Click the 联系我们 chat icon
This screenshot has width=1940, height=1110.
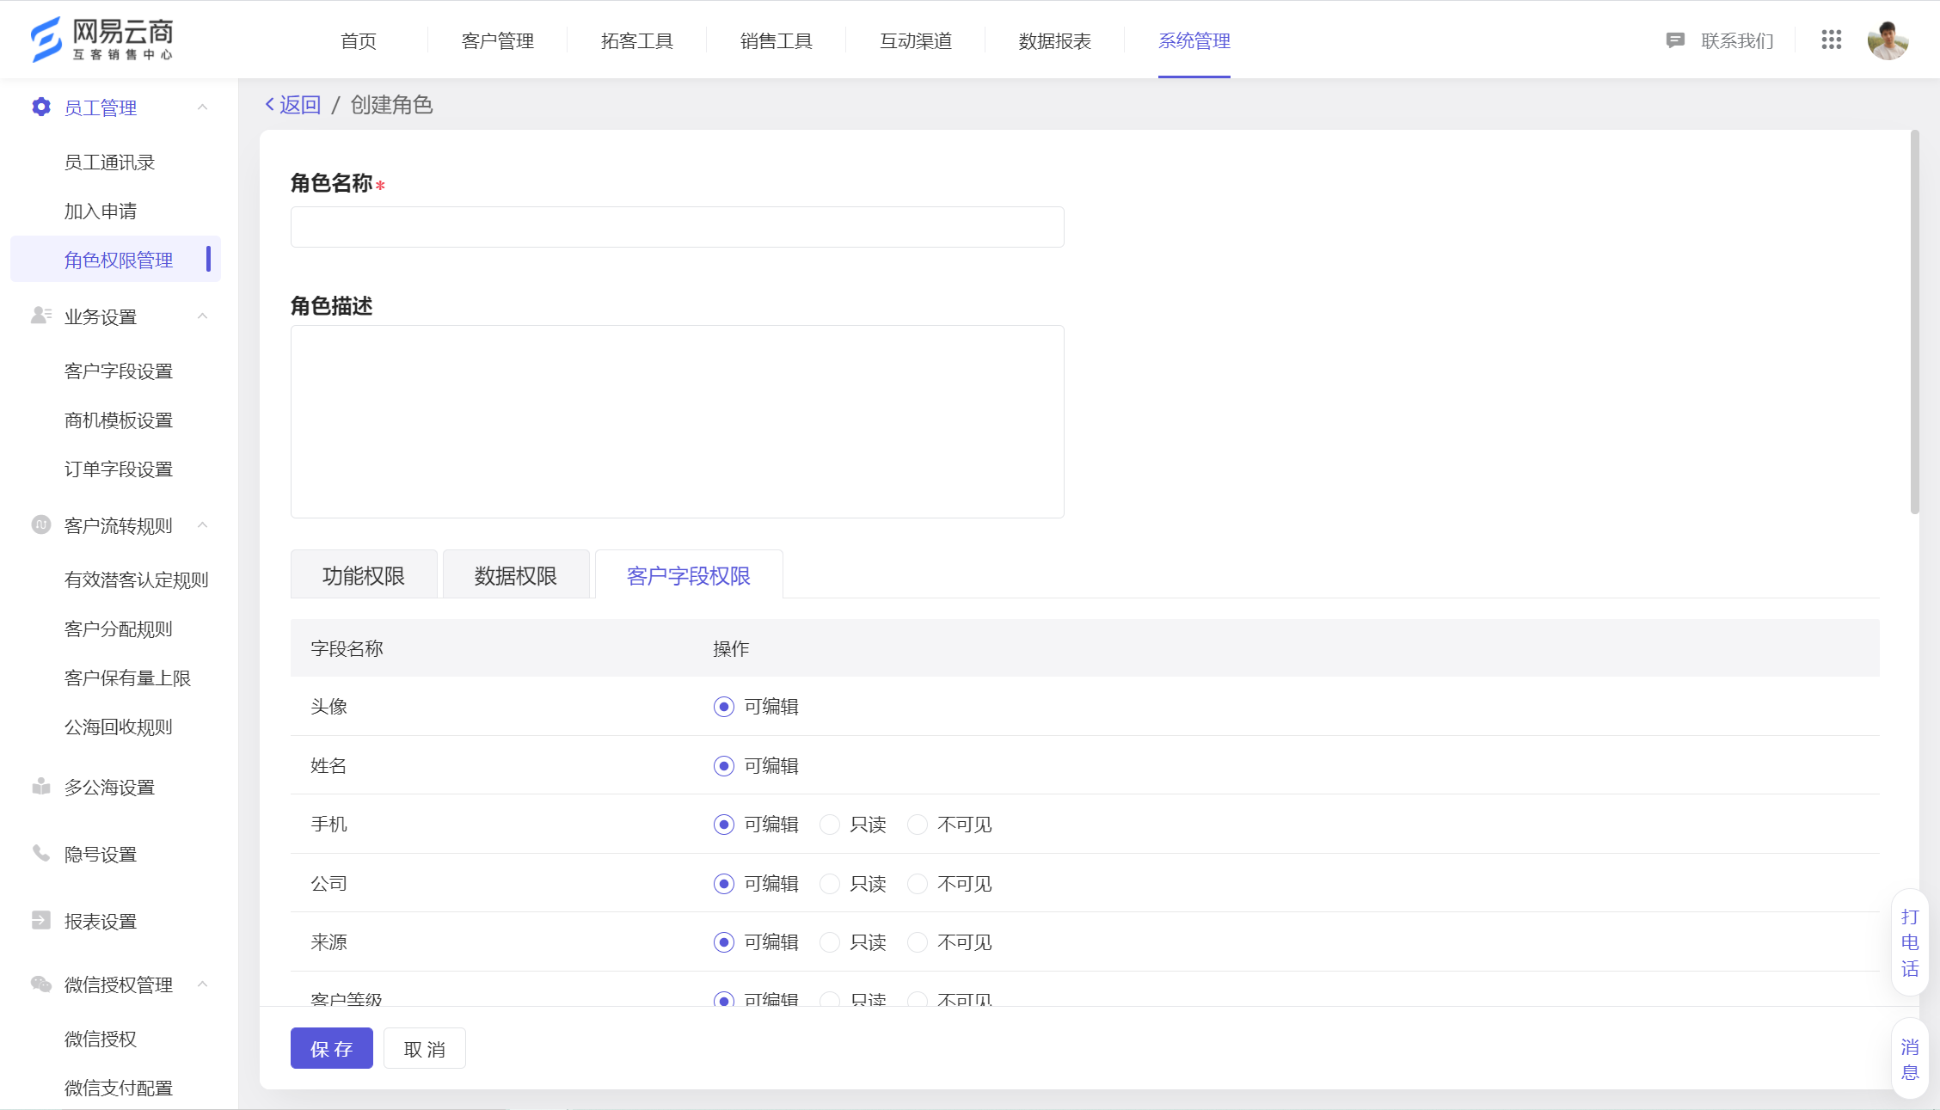(x=1673, y=40)
